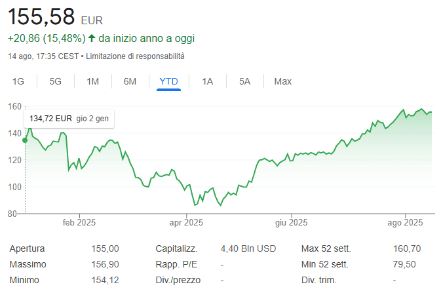Open the Limitazione di responsabilità link

(135, 56)
